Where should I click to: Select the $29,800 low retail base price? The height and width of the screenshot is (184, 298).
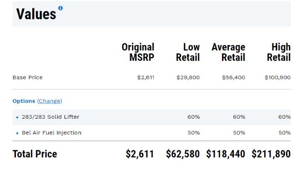pos(188,78)
